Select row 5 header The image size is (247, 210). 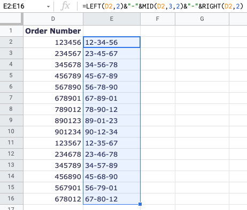point(11,76)
